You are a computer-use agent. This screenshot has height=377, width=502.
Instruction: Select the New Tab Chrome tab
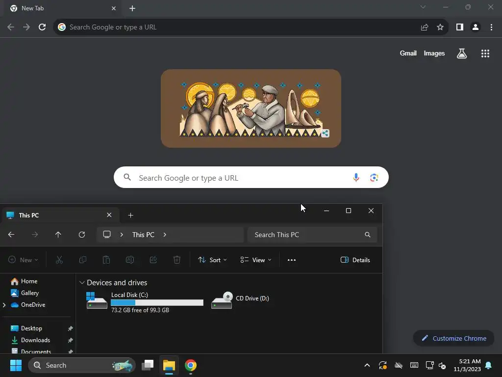63,8
